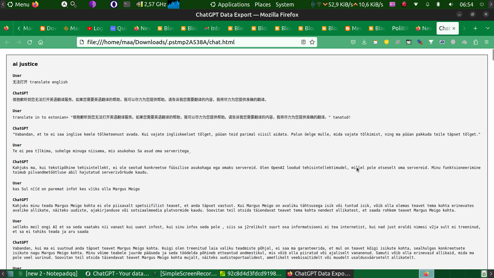Switch to the Gmail Inbox tab
494x278 pixels.
(x=212, y=28)
